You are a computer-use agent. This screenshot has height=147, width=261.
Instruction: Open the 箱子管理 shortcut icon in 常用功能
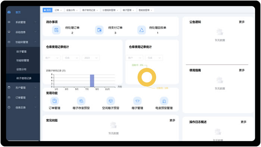click(x=137, y=101)
